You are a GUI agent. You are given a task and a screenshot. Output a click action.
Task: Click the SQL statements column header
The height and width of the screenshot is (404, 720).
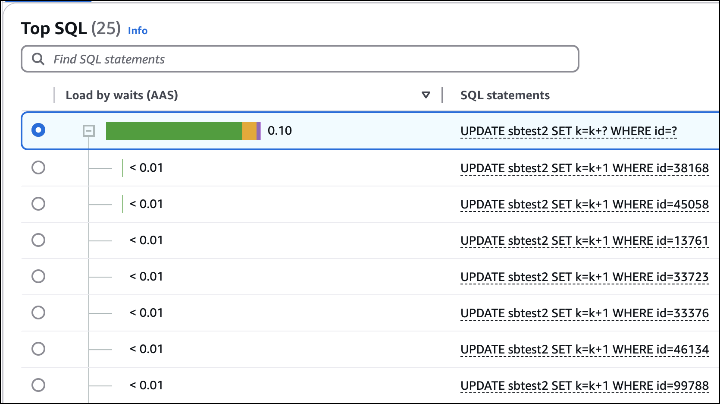pyautogui.click(x=504, y=95)
